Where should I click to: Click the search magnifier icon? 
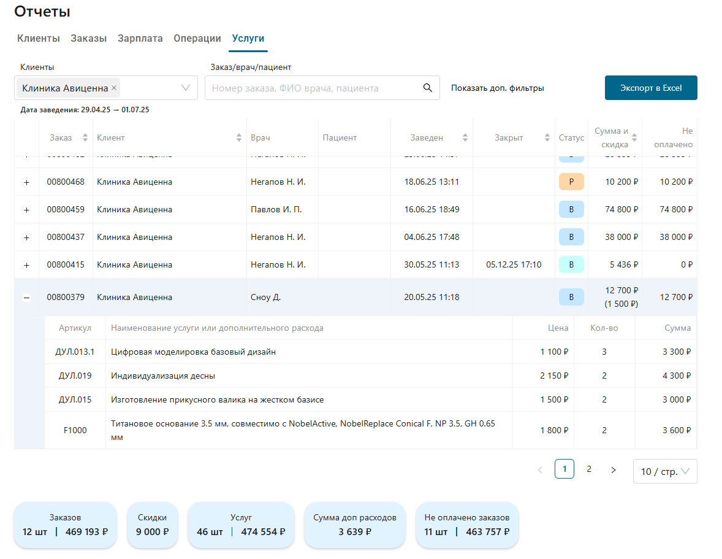coord(428,88)
